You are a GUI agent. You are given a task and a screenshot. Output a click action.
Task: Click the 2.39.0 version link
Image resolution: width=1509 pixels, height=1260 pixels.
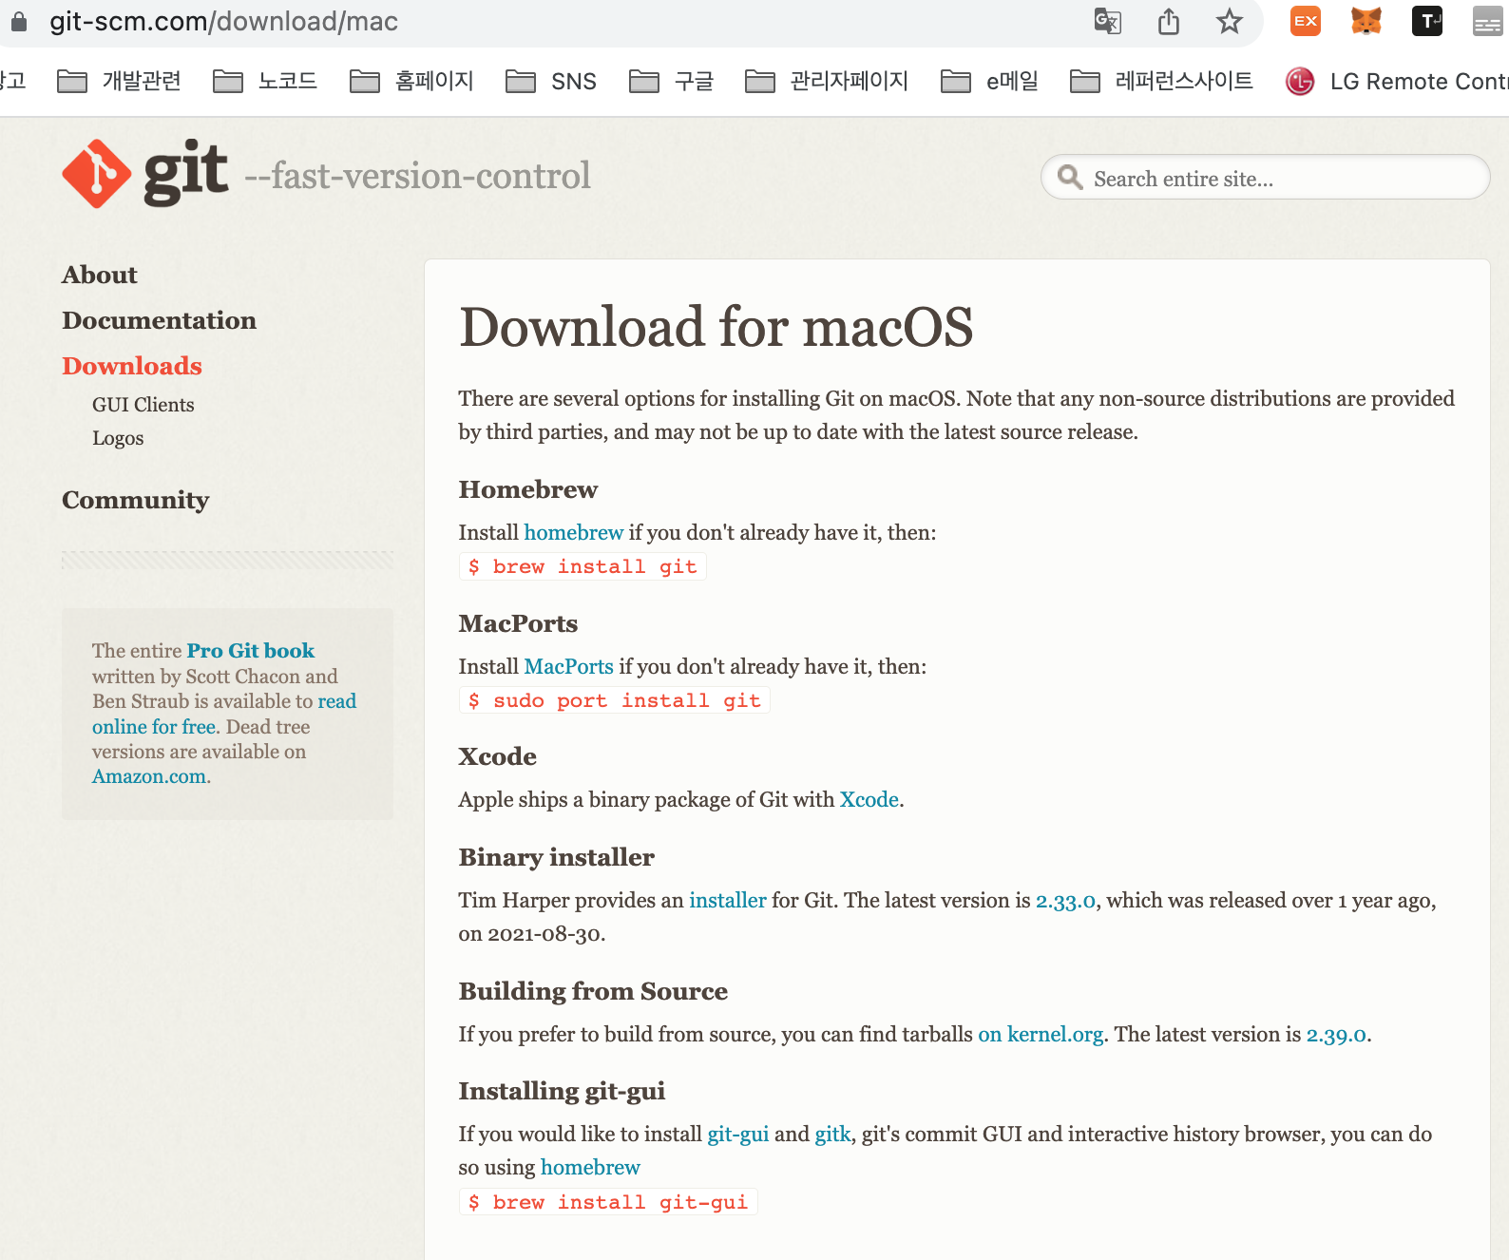pos(1337,1035)
